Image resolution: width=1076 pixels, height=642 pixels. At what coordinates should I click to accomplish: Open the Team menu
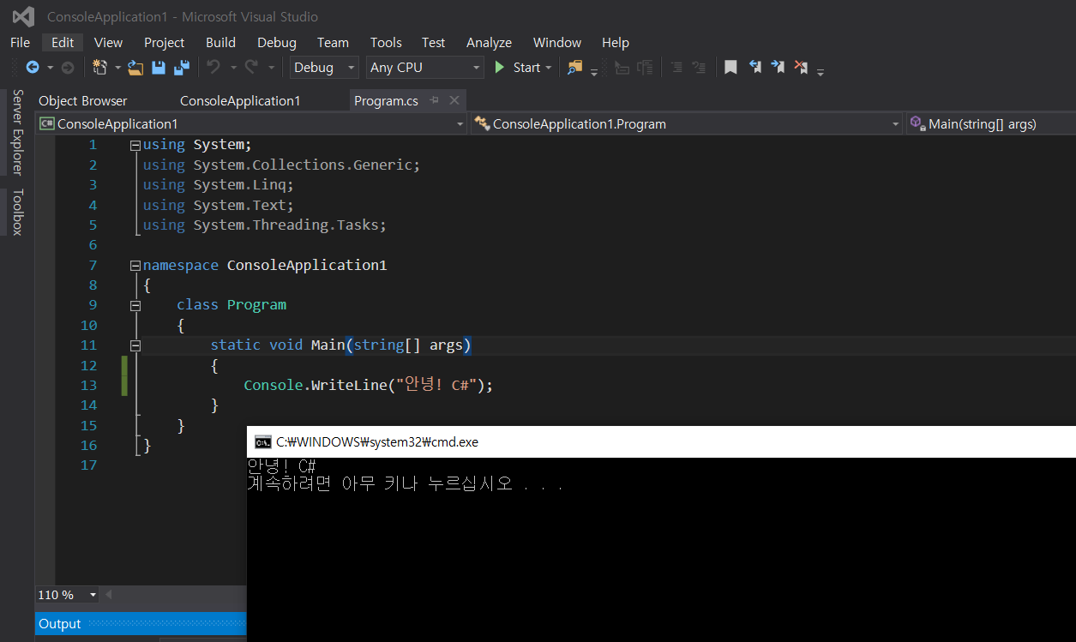click(333, 42)
